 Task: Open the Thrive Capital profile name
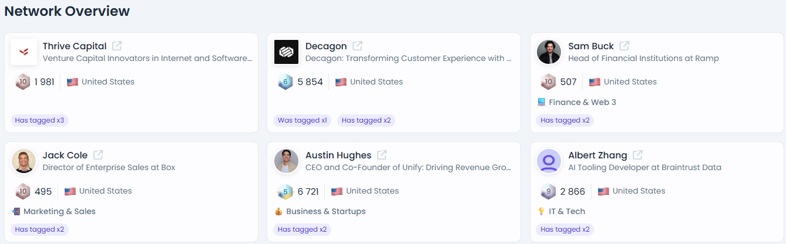tap(75, 46)
